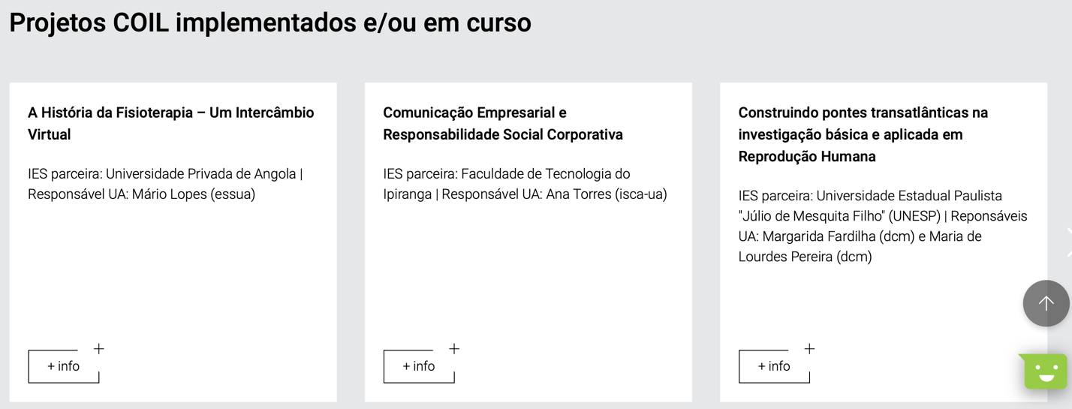Click Responsável UA: Ana Torres (isca-ua) text
Viewport: 1072px width, 409px height.
tap(555, 194)
